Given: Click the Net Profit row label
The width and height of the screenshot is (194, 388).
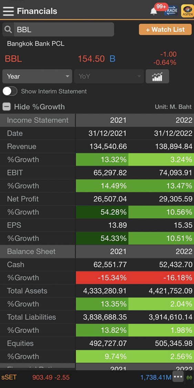Looking at the screenshot, I should [23, 199].
